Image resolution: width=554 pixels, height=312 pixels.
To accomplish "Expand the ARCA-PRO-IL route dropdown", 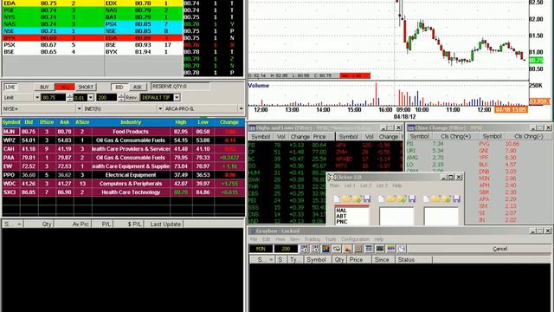I will pos(241,108).
